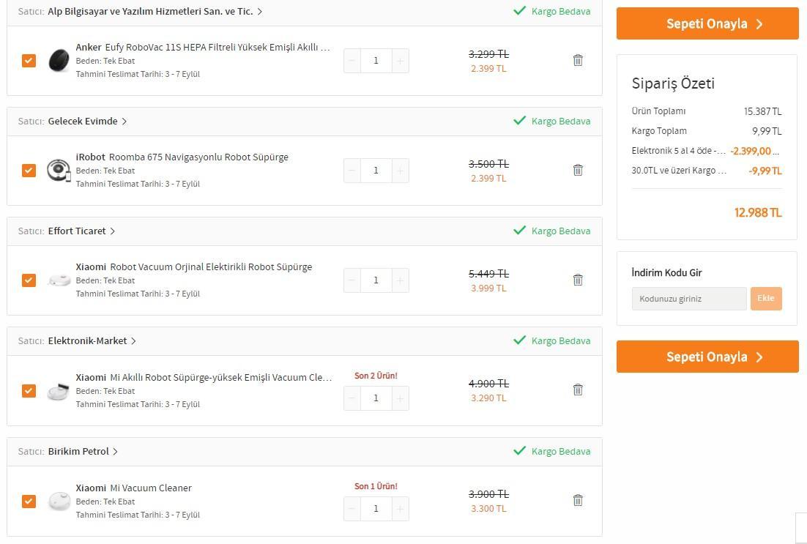Open seller Gelecek Evimde page
The height and width of the screenshot is (544, 807).
87,121
